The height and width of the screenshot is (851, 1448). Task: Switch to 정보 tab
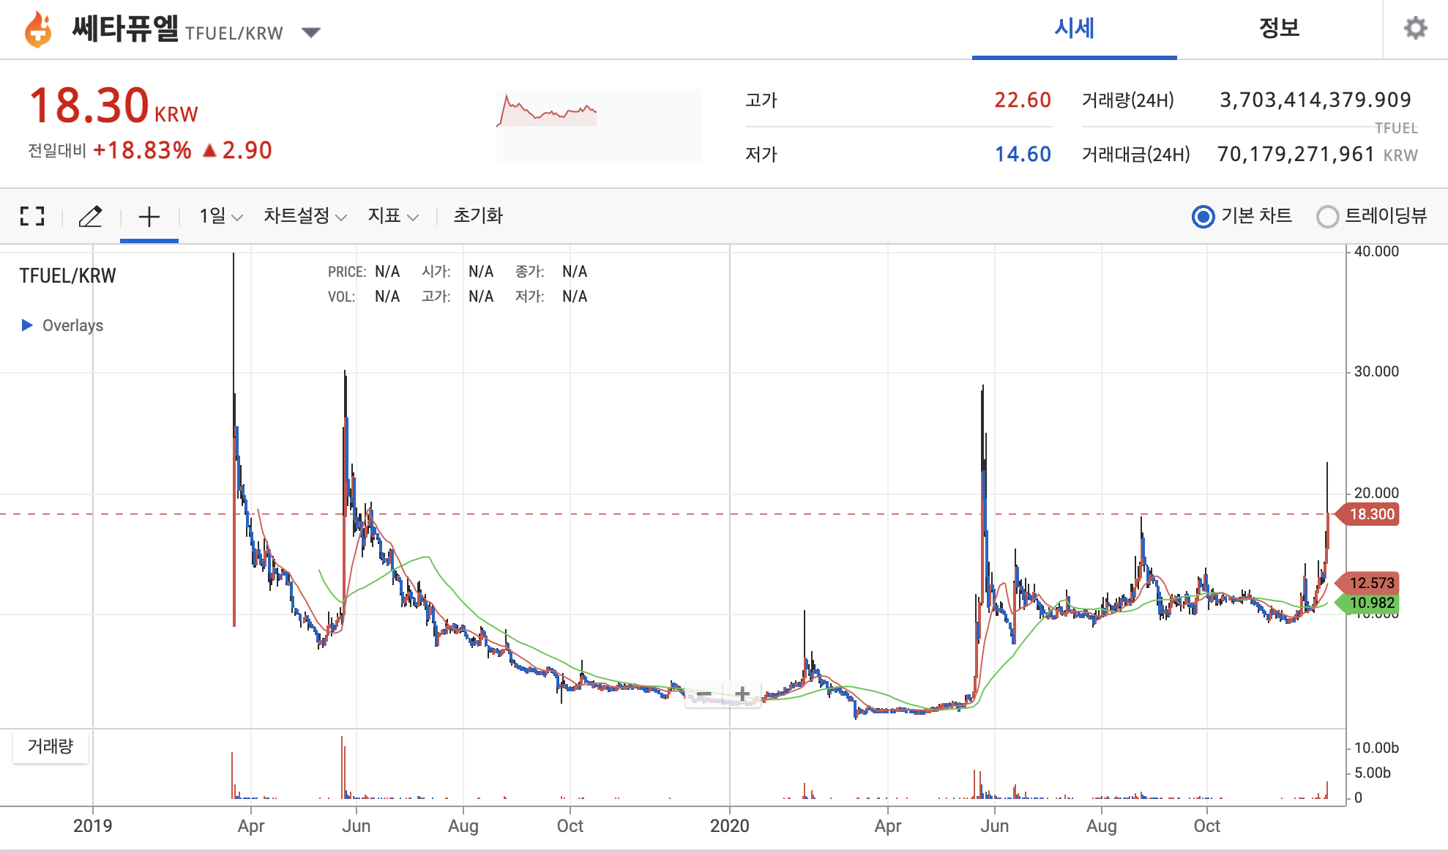click(x=1279, y=29)
